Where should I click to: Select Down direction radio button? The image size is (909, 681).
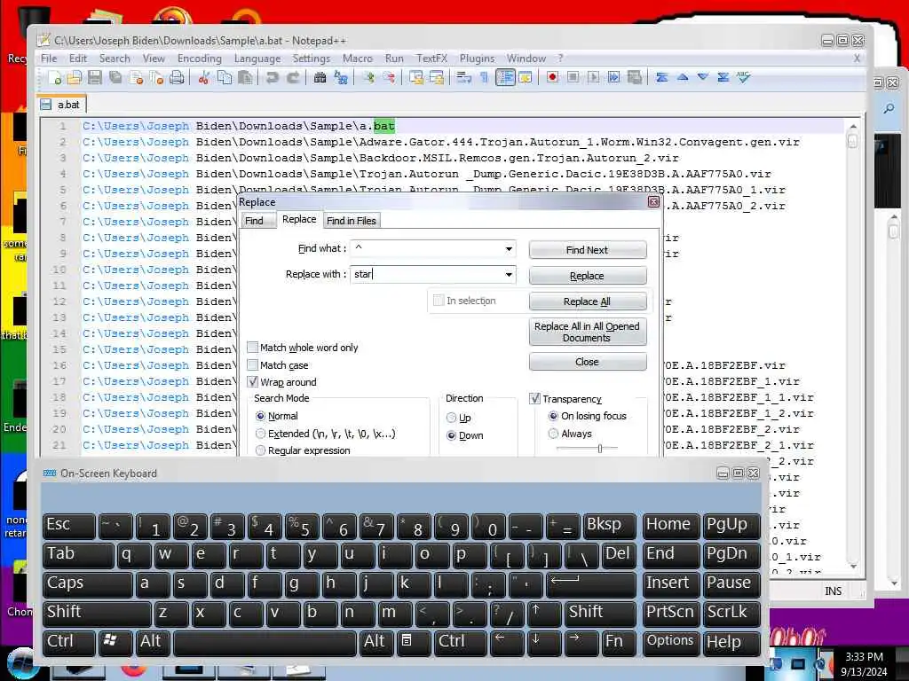[451, 435]
